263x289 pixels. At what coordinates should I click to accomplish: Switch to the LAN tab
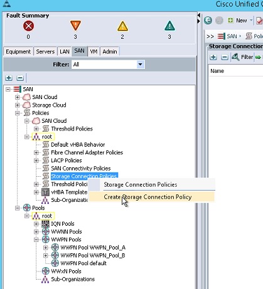pyautogui.click(x=65, y=51)
